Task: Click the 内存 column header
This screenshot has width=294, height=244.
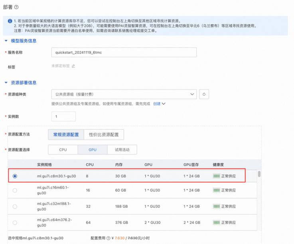Action: coord(119,165)
